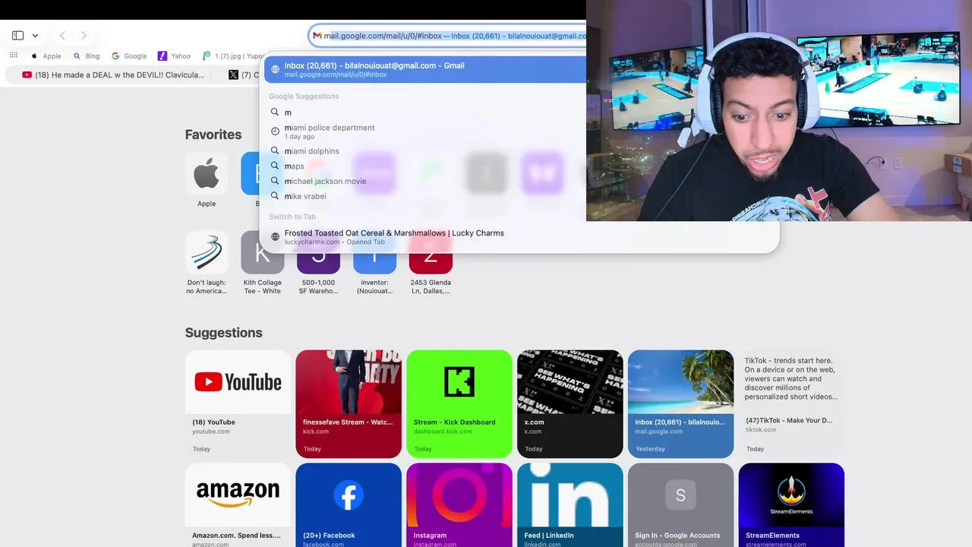Click the Favorites section heading
The width and height of the screenshot is (972, 547).
coord(213,134)
